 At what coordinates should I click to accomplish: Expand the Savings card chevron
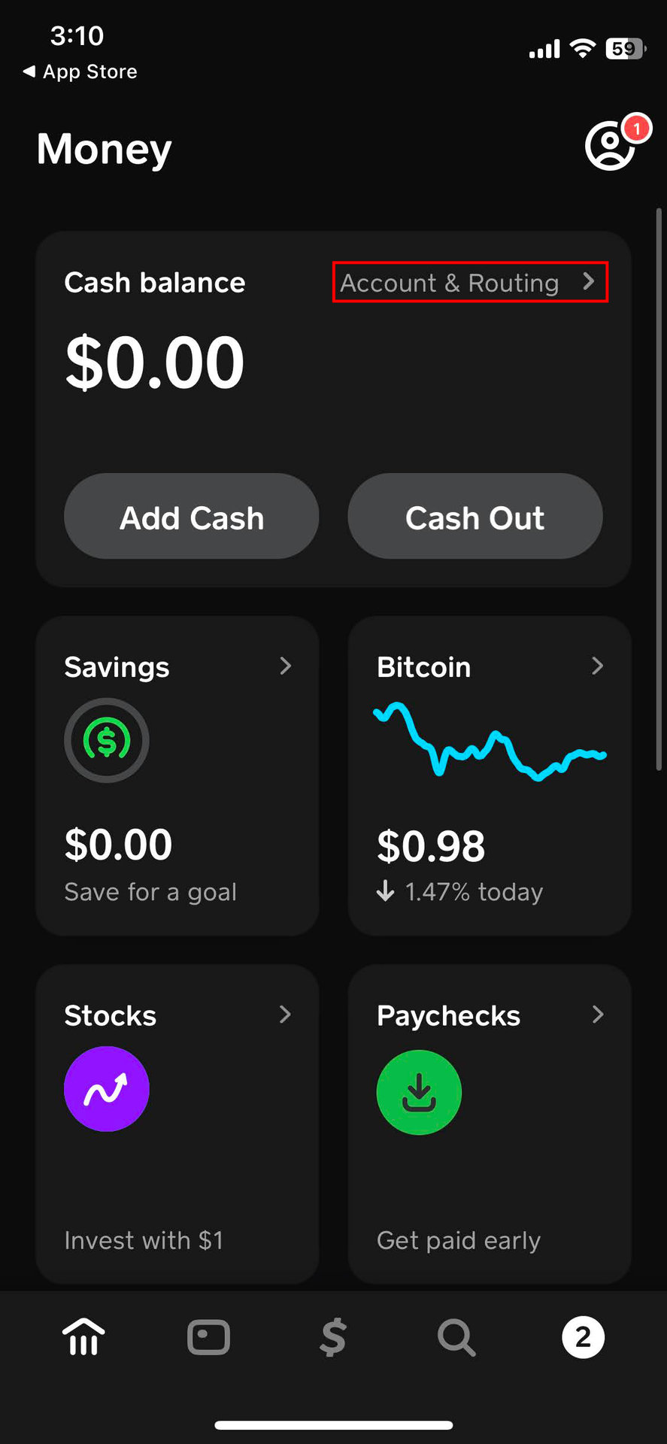[285, 666]
